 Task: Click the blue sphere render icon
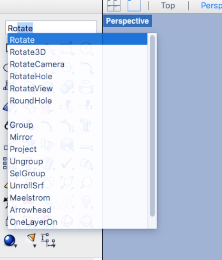10,240
